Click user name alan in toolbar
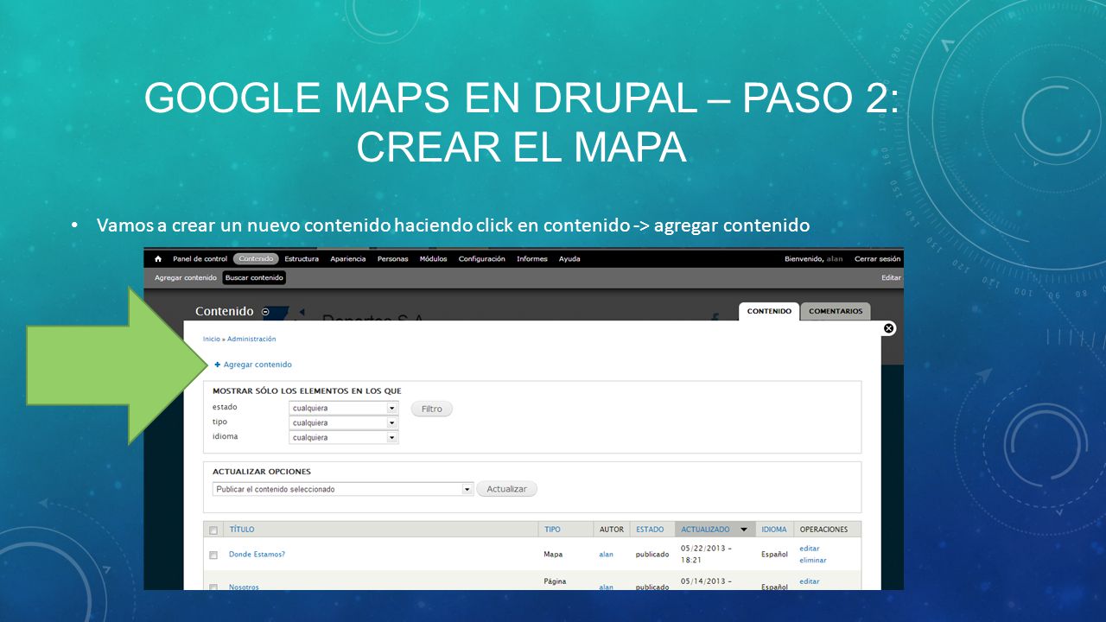1106x622 pixels. pos(835,259)
